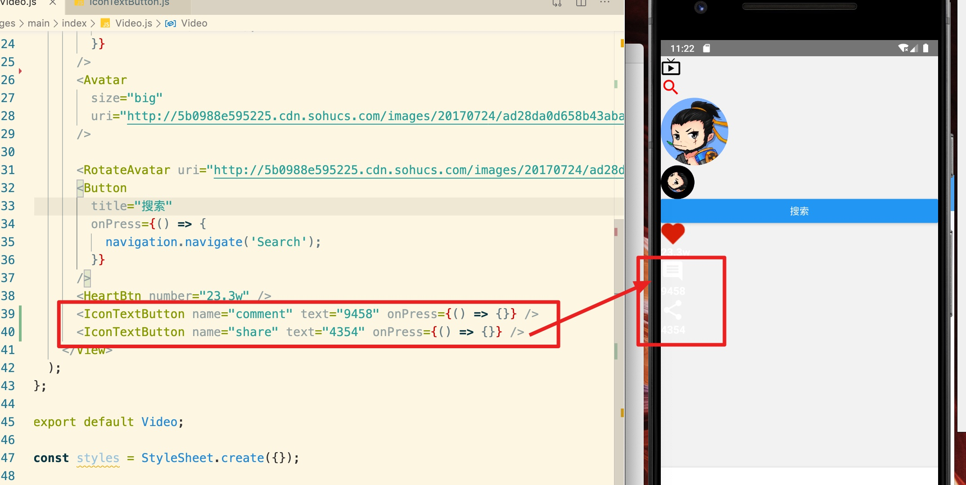
Task: Click the 11:22 clock in emulator status bar
Action: tap(682, 48)
